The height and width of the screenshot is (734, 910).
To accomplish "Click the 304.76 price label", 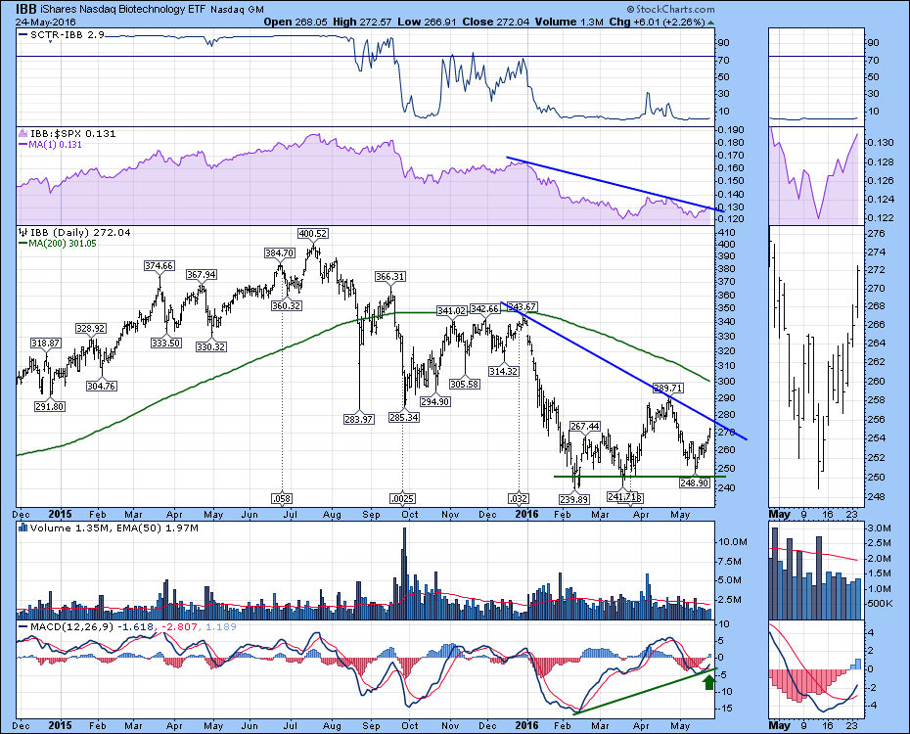I will (x=102, y=386).
